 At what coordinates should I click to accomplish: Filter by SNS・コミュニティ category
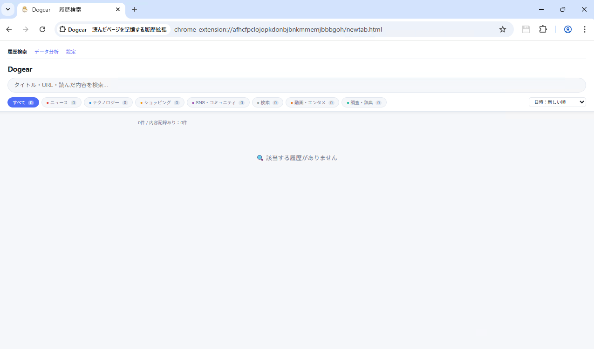point(218,102)
